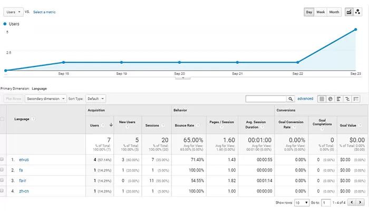The image size is (369, 211).
Task: Click the help icon beside Sessions header
Action: [163, 126]
